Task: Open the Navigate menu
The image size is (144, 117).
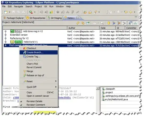Action: [x=18, y=6]
